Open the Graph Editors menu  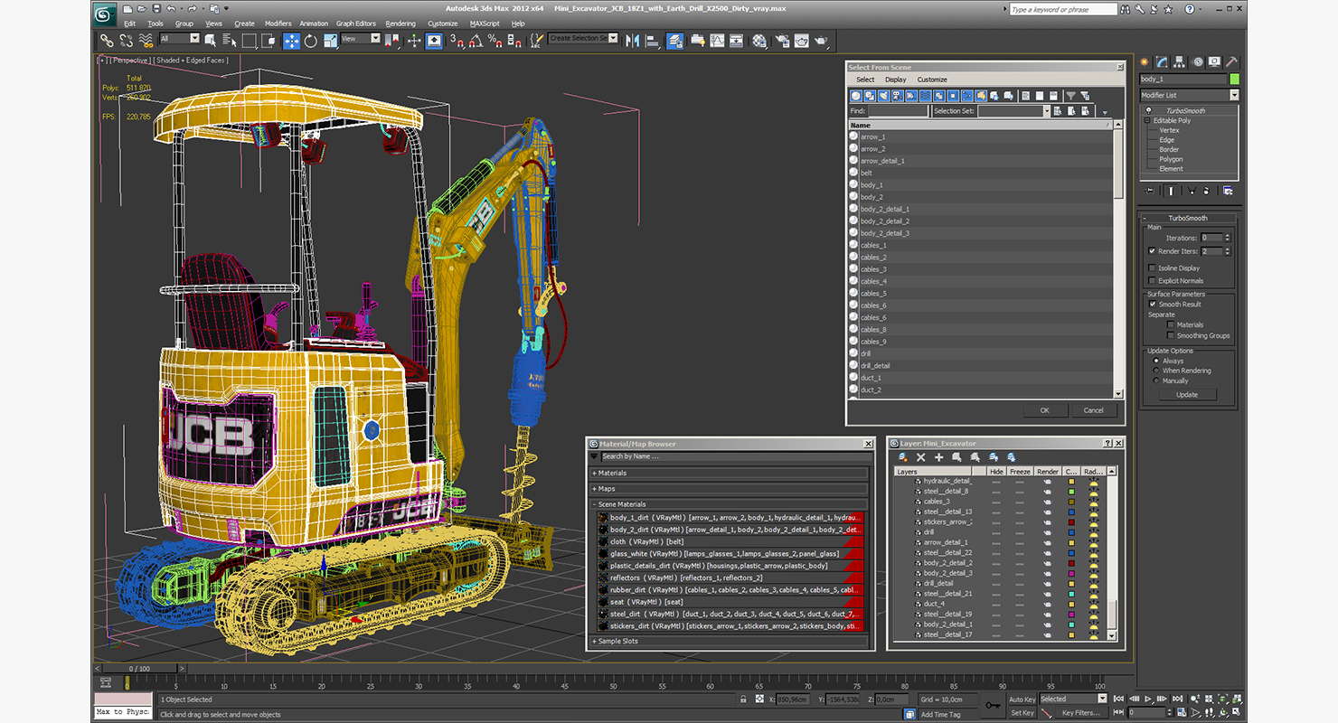coord(356,23)
